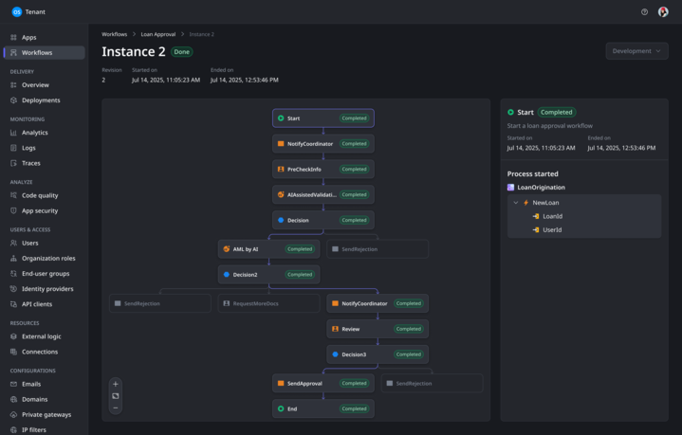Click the Loan Approval breadcrumb link
This screenshot has height=435, width=682.
[x=158, y=34]
